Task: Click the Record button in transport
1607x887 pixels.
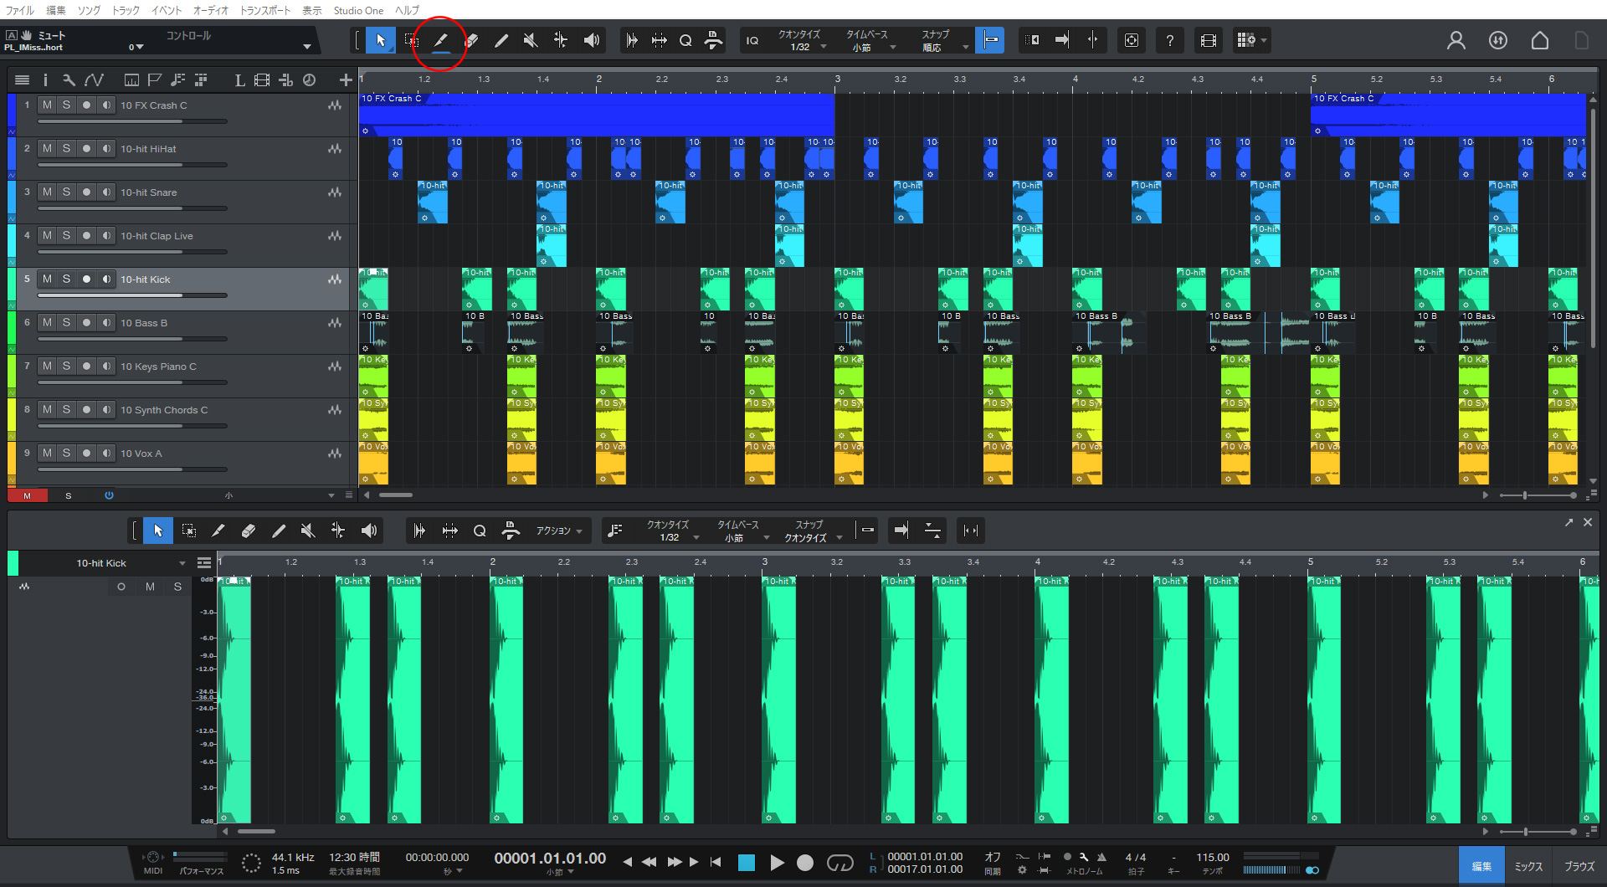Action: pyautogui.click(x=804, y=863)
